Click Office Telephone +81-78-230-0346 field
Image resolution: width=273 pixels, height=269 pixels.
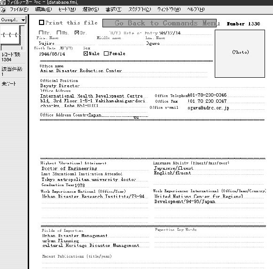click(x=226, y=95)
